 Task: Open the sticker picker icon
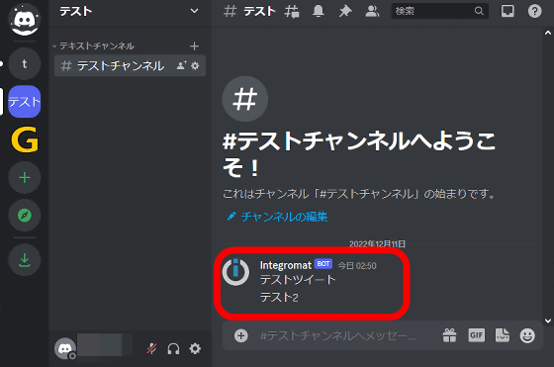pos(503,335)
